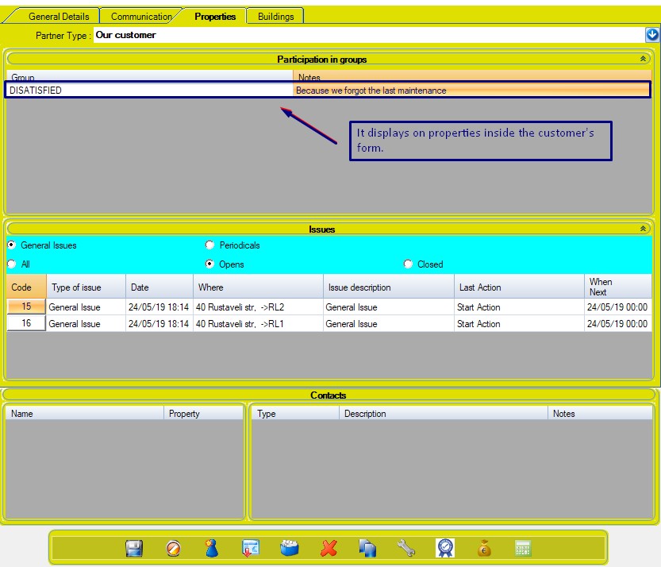This screenshot has width=661, height=567.
Task: Select the All issues radio button
Action: (12, 264)
